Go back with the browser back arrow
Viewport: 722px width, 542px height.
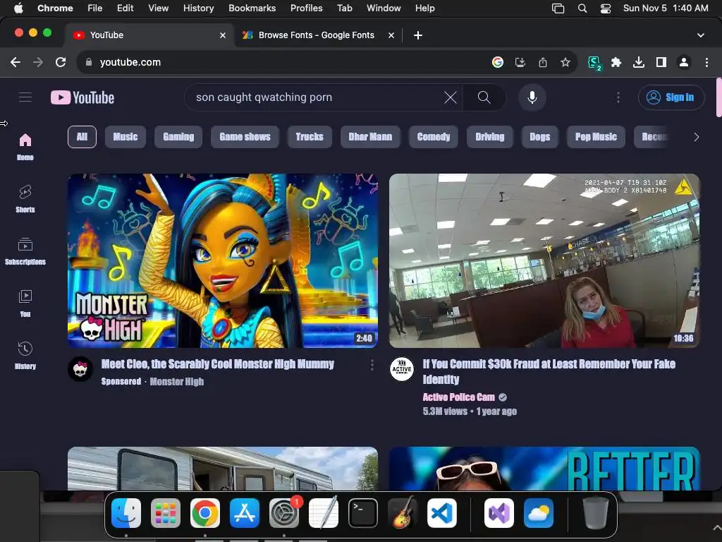click(16, 62)
